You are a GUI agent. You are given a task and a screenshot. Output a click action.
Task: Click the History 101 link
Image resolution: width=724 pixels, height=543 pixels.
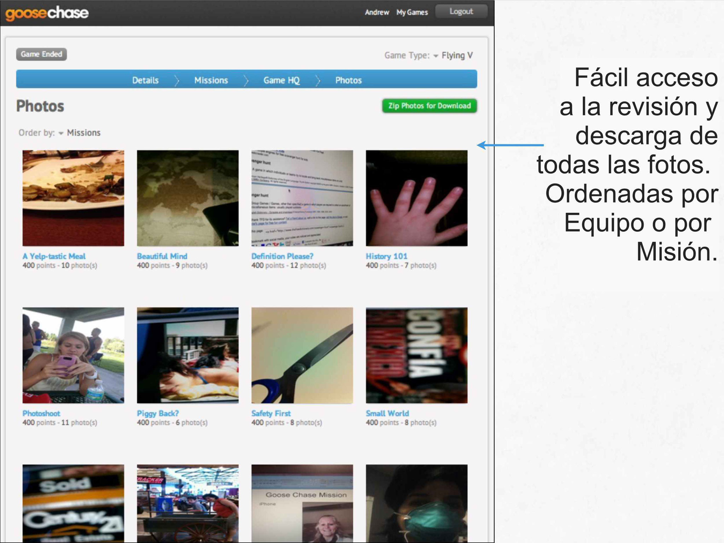point(387,256)
